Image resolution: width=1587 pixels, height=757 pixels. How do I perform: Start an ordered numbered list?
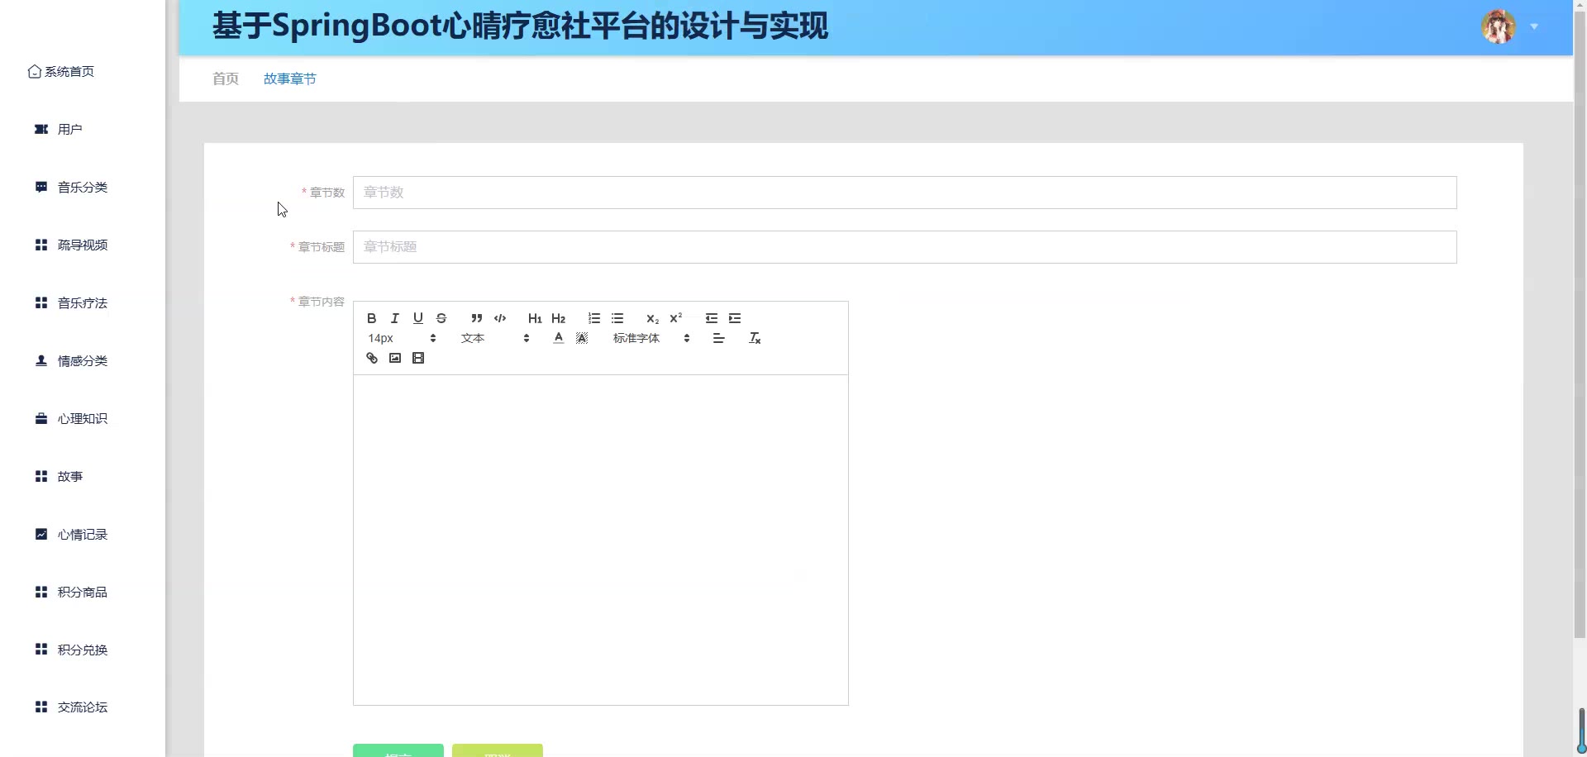click(594, 318)
